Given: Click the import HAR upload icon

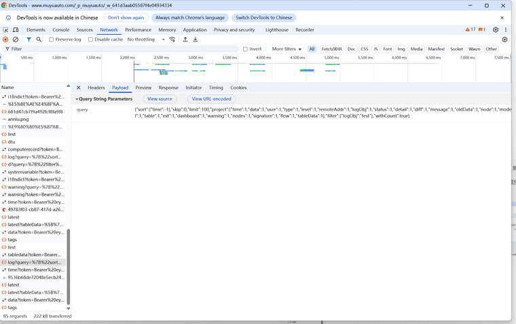Looking at the screenshot, I should [185, 39].
